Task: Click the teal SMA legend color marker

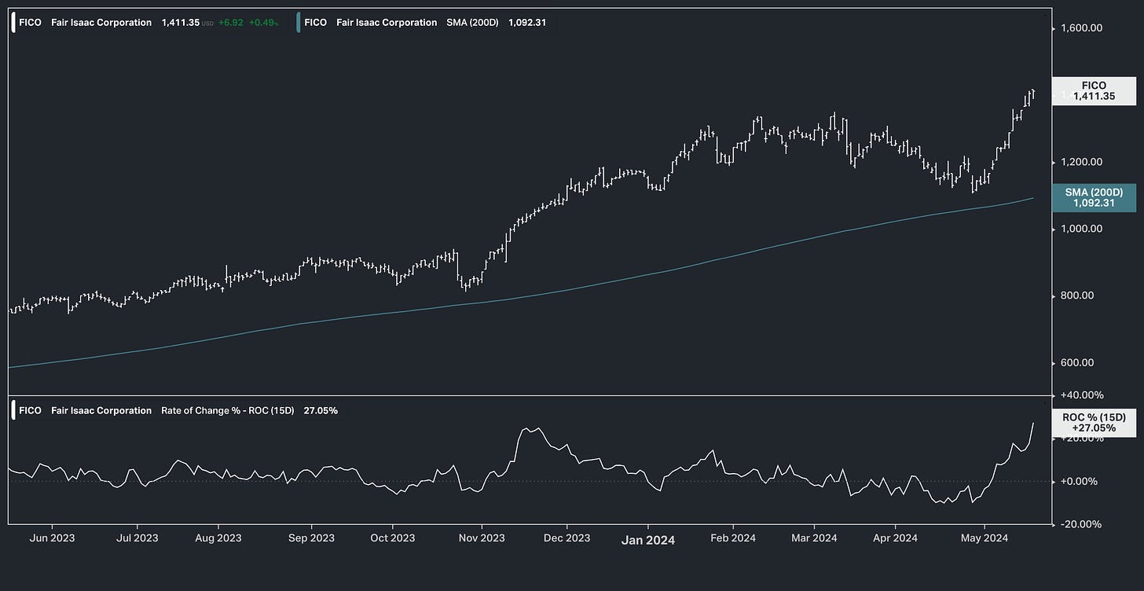Action: 299,23
